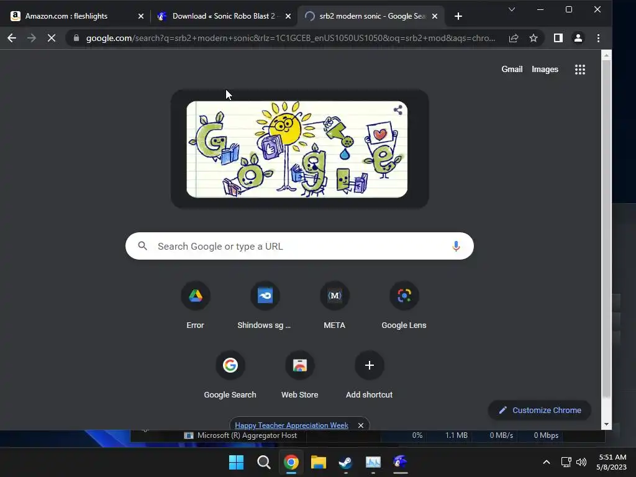Open the Images link
636x477 pixels.
pos(545,70)
